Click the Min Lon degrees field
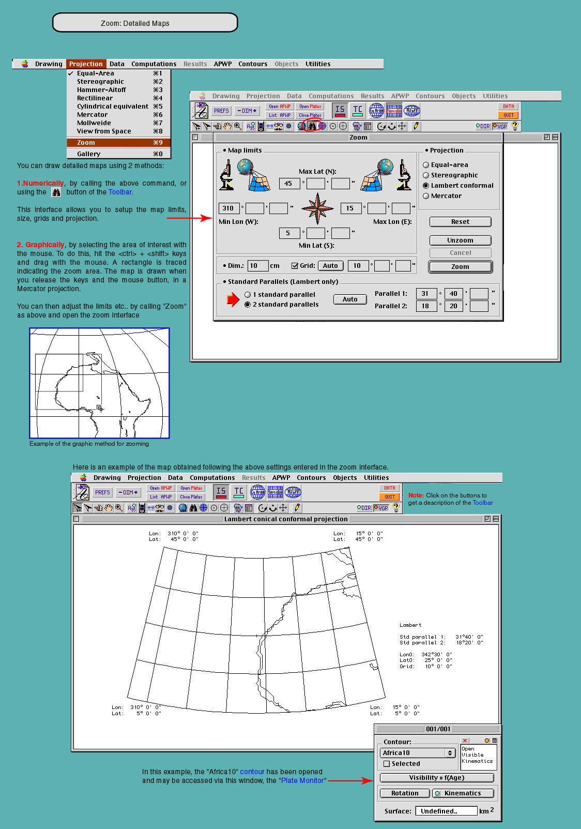 (229, 208)
